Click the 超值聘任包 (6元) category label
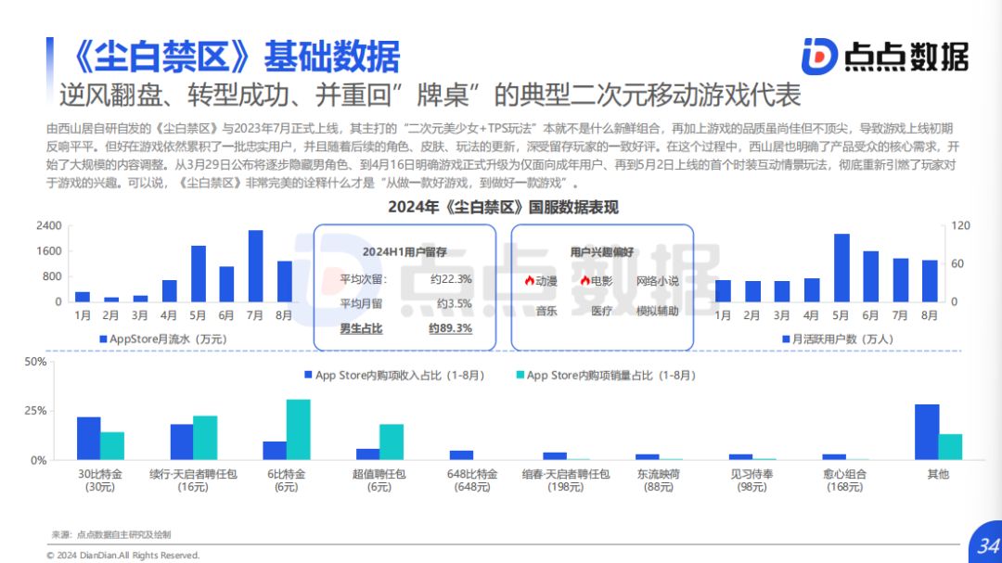The height and width of the screenshot is (563, 1002). (x=379, y=480)
